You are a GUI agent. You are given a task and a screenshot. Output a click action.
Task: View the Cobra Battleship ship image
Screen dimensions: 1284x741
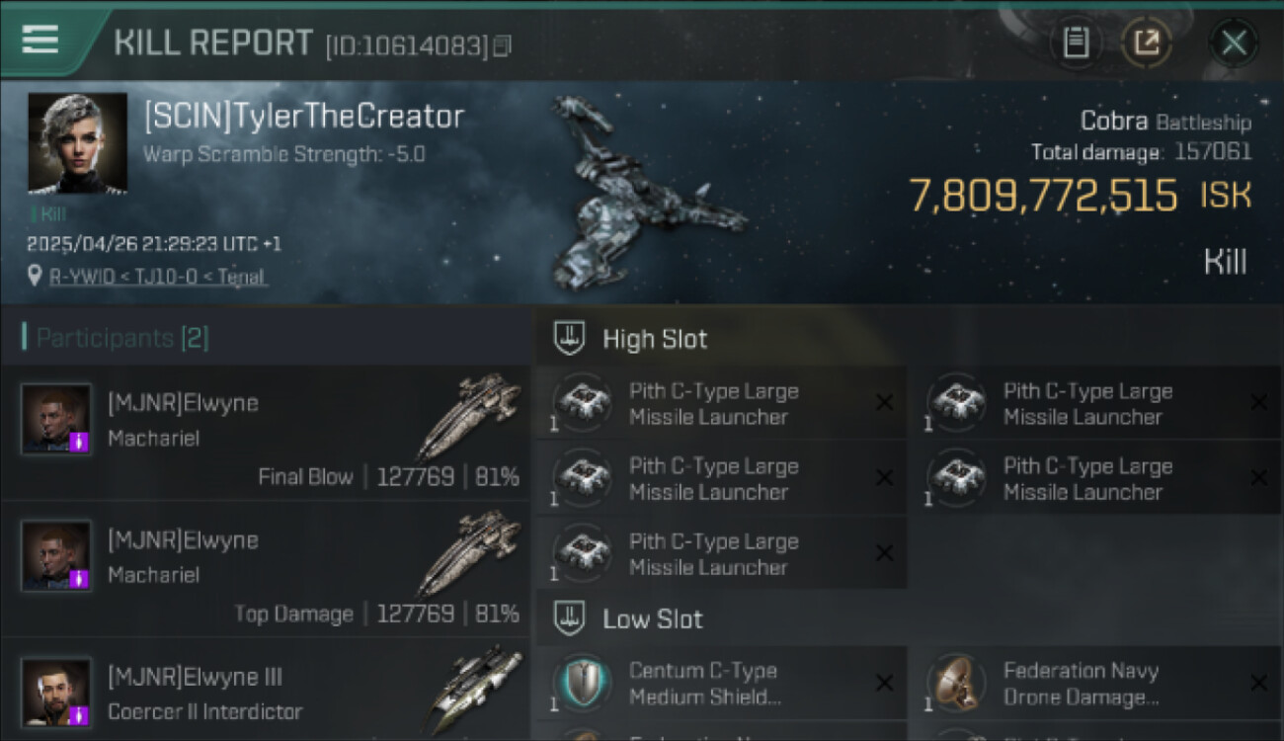coord(647,193)
